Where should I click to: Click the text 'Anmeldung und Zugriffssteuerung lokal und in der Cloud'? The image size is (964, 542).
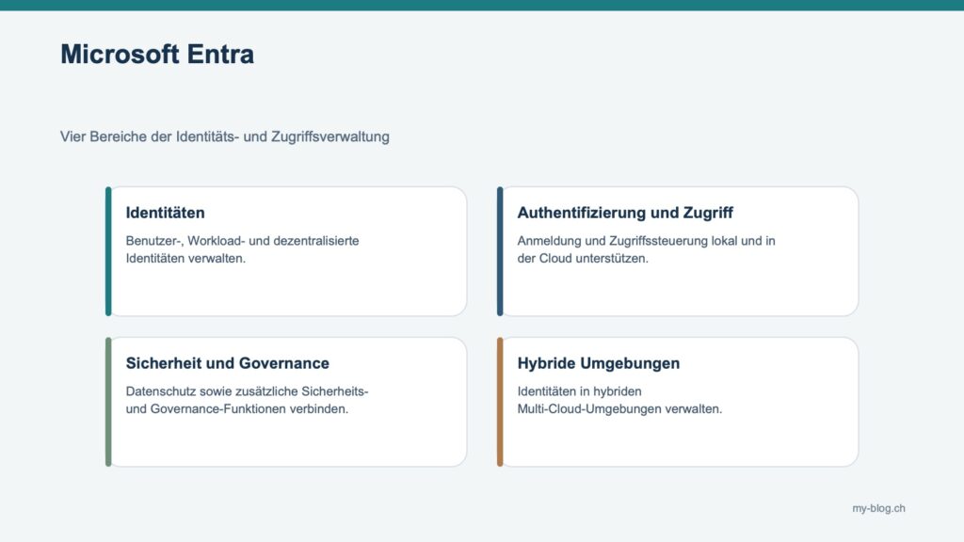(646, 249)
